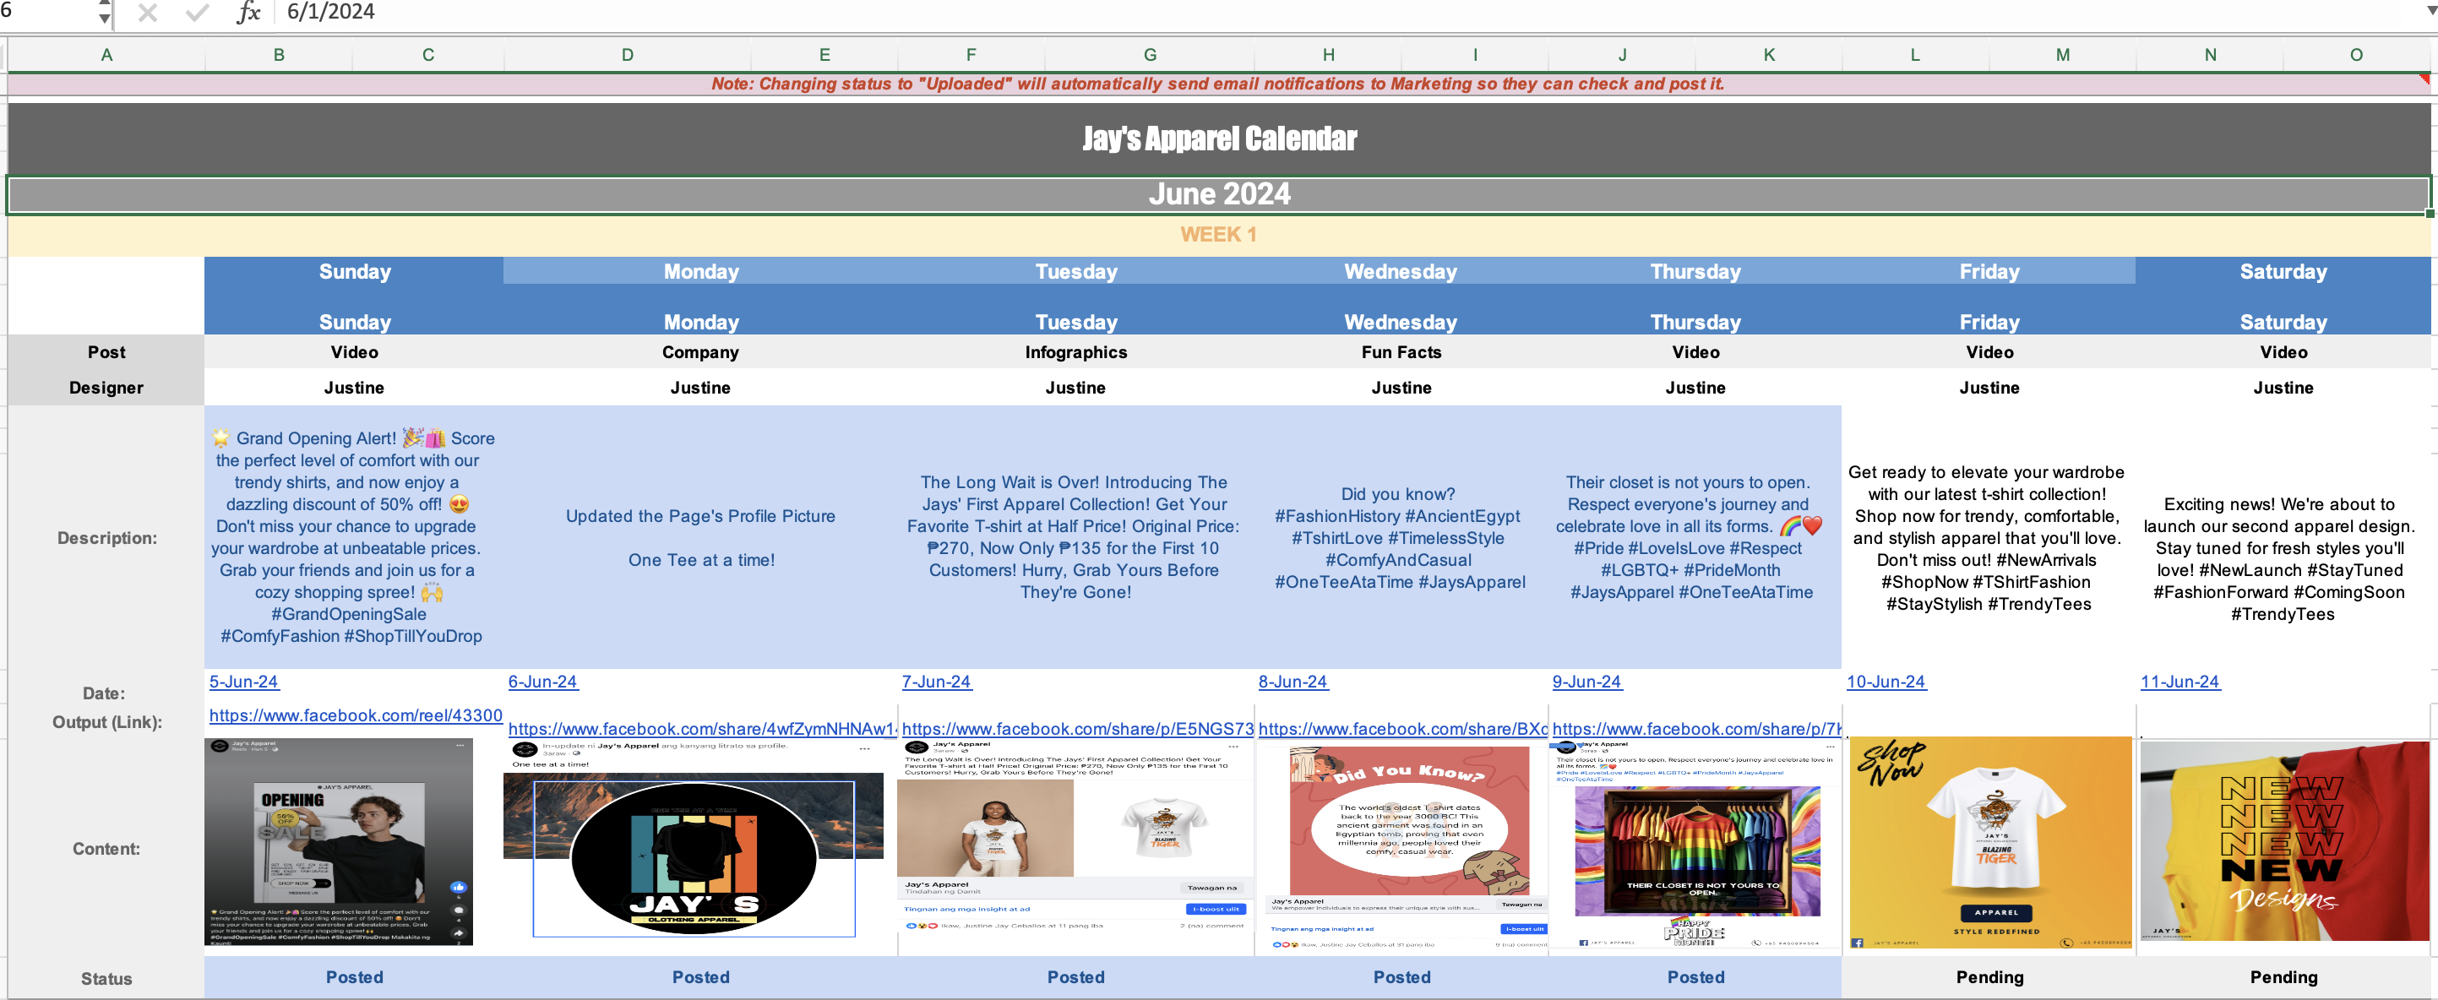The height and width of the screenshot is (1000, 2438).
Task: Click the cancel entry X icon
Action: click(148, 13)
